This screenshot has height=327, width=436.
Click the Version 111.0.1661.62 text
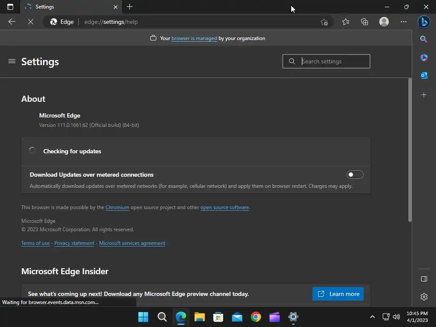pos(89,125)
